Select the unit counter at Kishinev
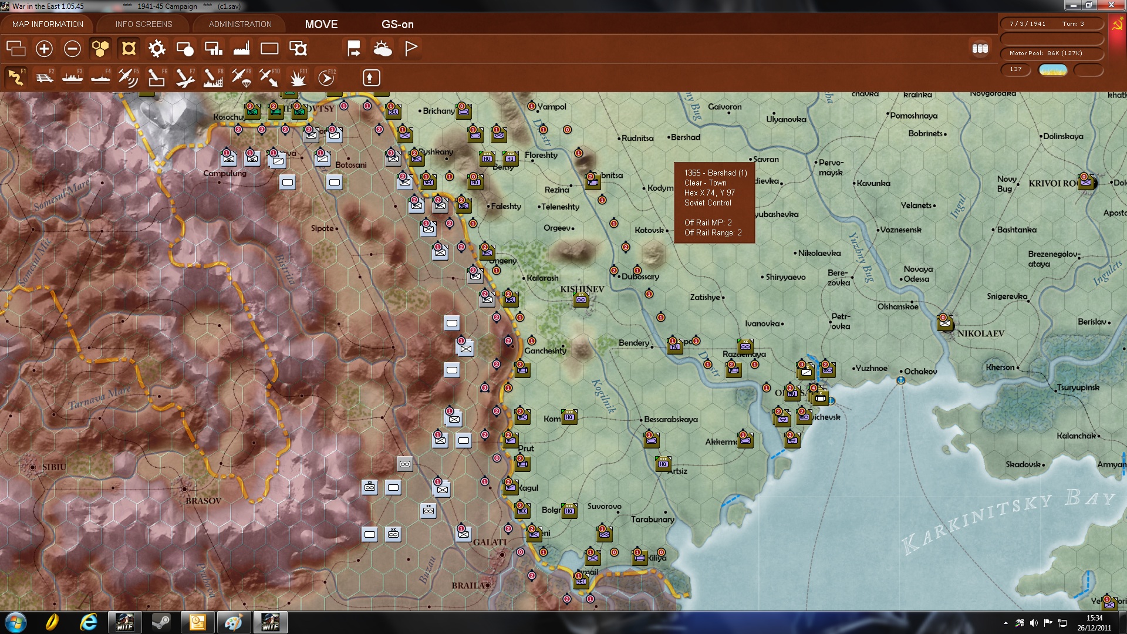This screenshot has height=634, width=1127. (x=581, y=299)
